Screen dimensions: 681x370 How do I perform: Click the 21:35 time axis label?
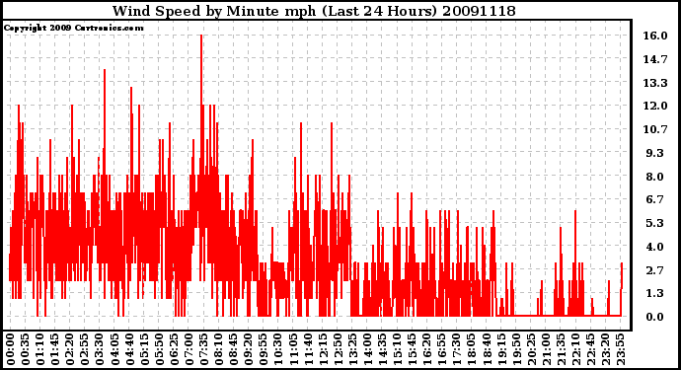pyautogui.click(x=561, y=349)
